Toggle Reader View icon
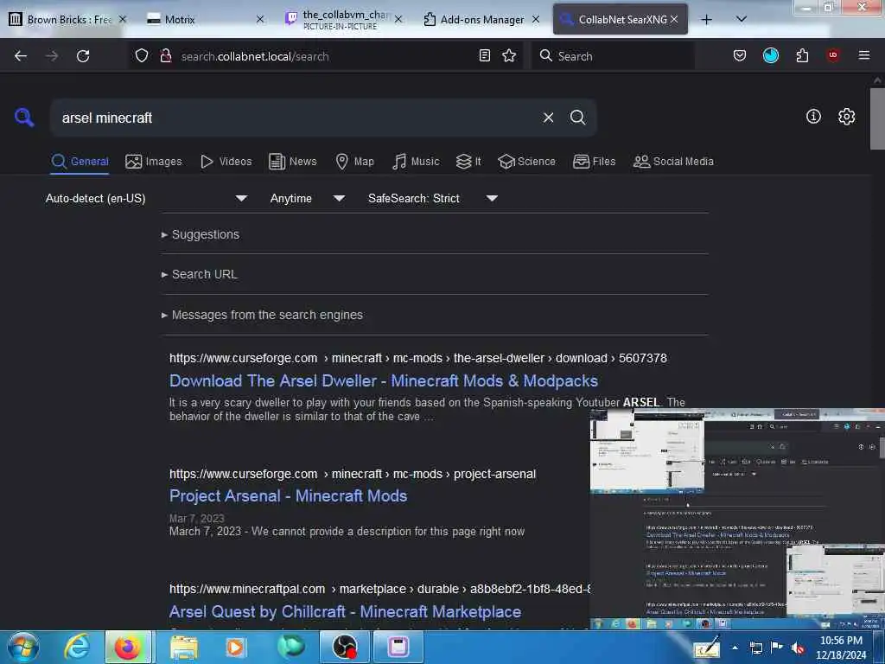Screen dimensions: 885x664 click(x=484, y=55)
